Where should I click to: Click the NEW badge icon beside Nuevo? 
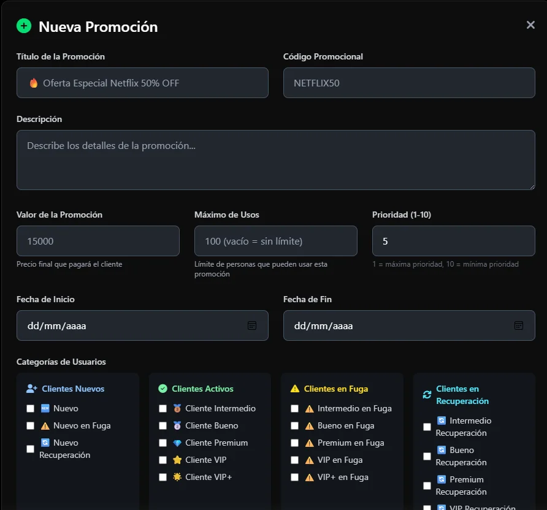[x=45, y=408]
